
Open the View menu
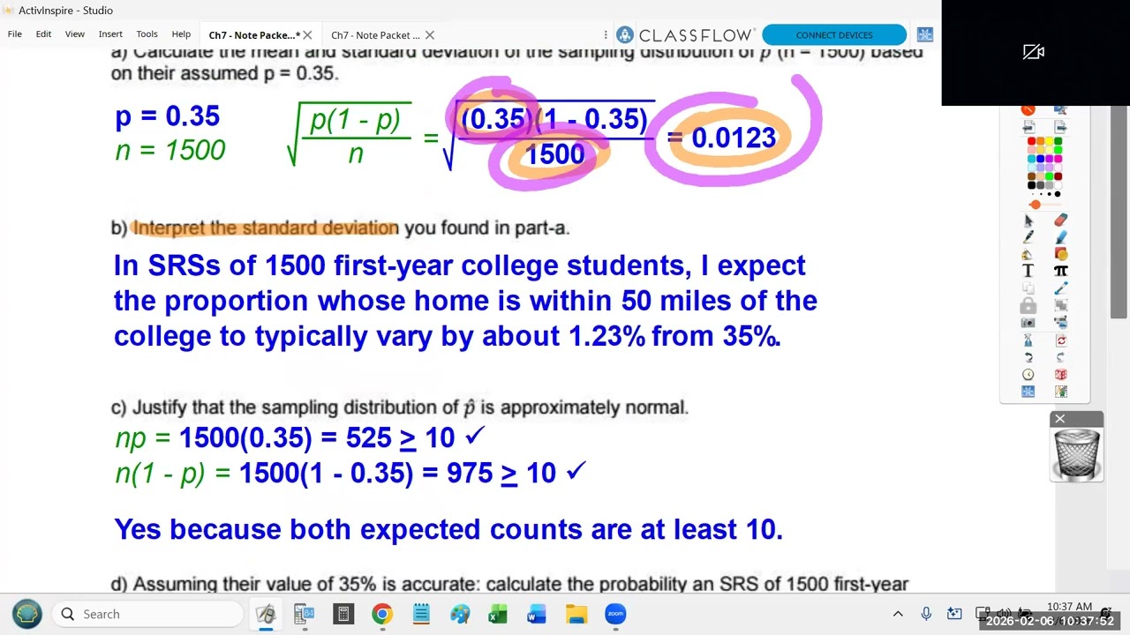[x=75, y=34]
